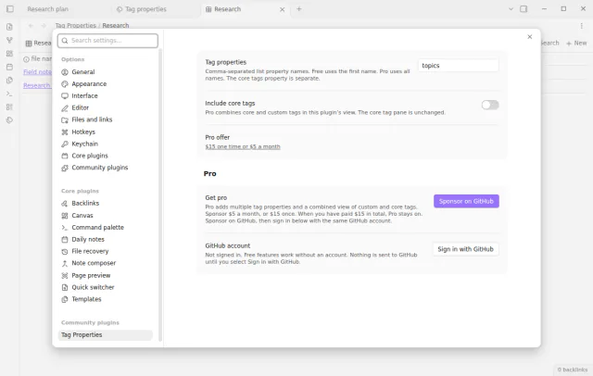The width and height of the screenshot is (593, 376).
Task: Click Sponsor on GitHub button
Action: [466, 201]
